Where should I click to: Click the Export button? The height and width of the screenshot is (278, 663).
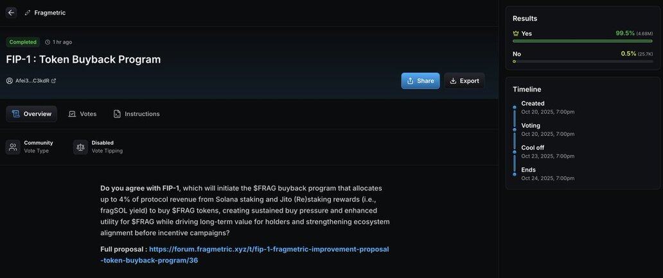tap(464, 81)
